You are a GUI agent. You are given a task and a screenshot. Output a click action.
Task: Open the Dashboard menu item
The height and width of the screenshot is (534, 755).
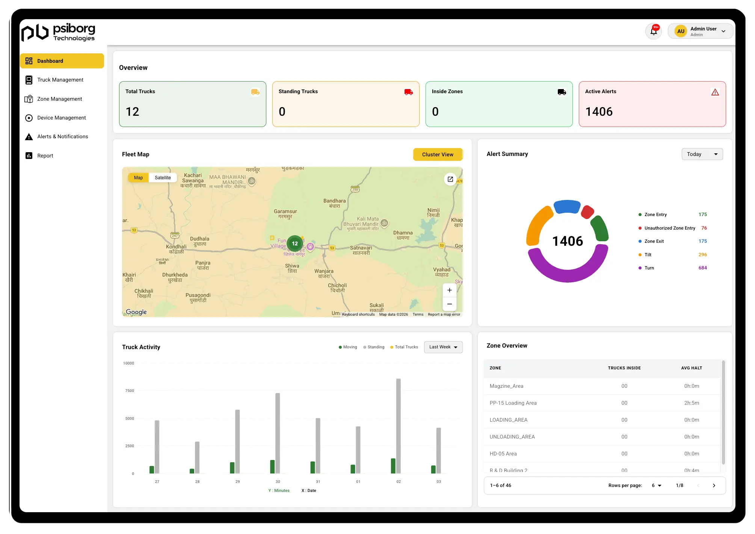click(x=62, y=61)
